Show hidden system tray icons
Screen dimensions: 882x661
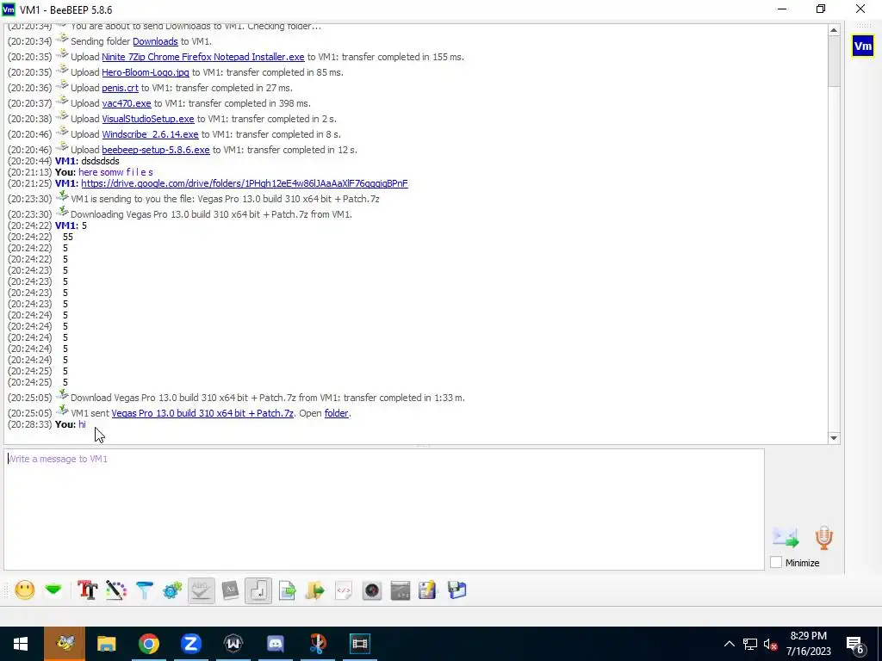(729, 644)
